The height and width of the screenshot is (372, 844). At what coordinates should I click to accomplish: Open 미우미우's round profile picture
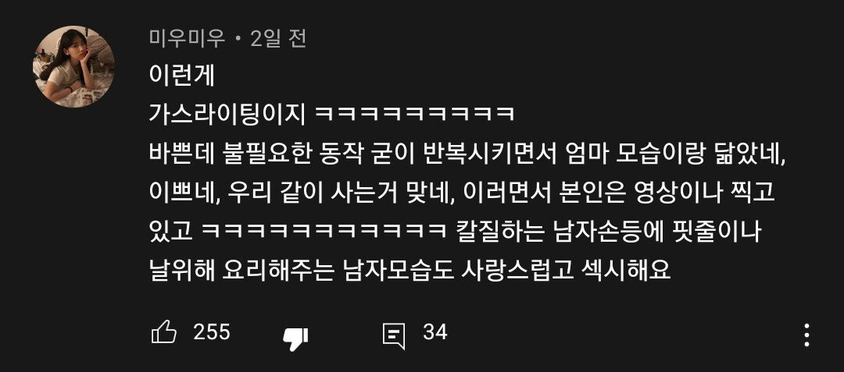click(x=74, y=66)
